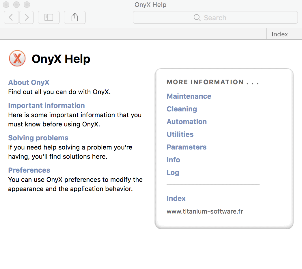The image size is (302, 269).
Task: Click the OnyX application icon beside the title
Action: pyautogui.click(x=17, y=58)
